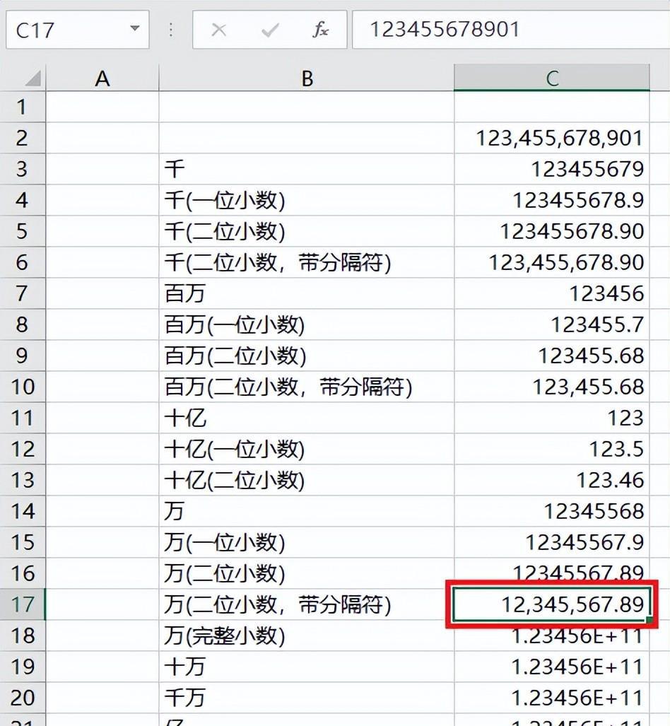Select the row 10 header

pos(22,387)
